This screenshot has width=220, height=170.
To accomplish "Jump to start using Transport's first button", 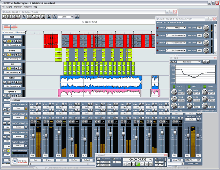I will click(x=125, y=164).
